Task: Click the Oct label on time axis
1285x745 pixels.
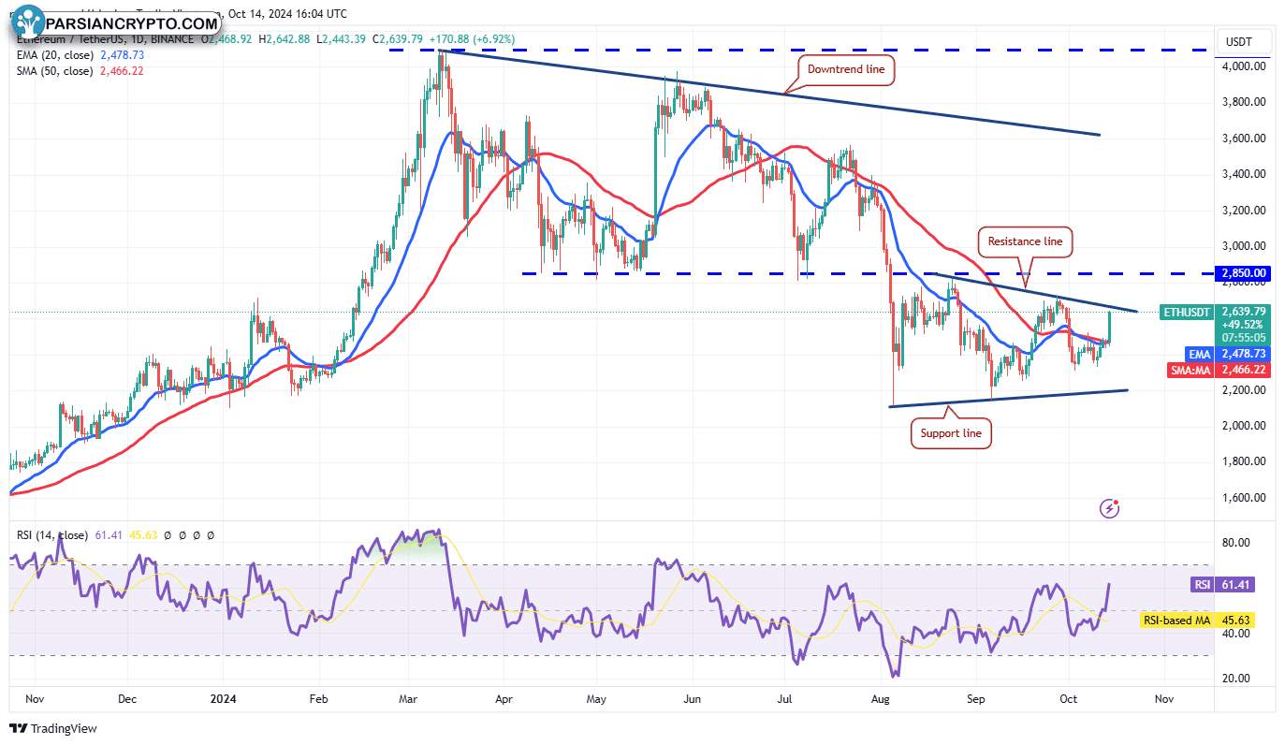Action: coord(1069,699)
